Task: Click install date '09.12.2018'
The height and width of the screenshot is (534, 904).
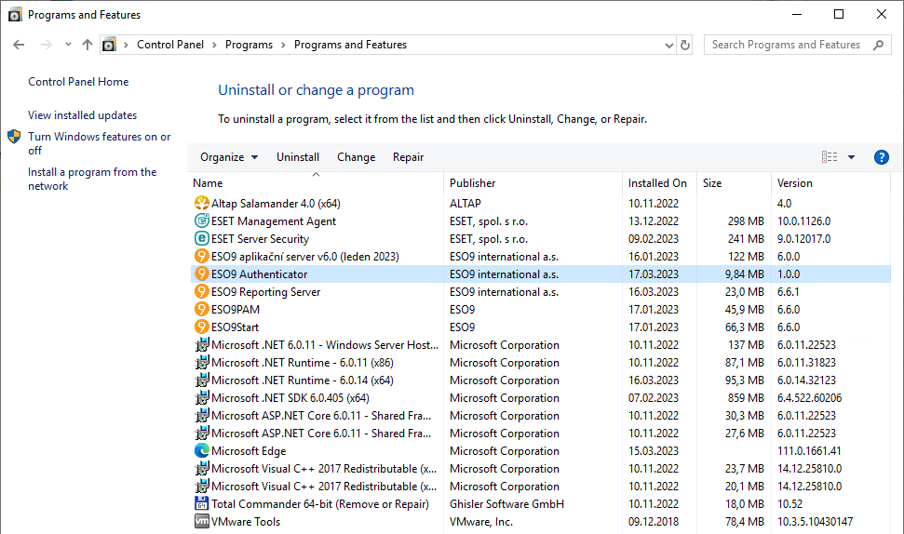Action: pyautogui.click(x=654, y=522)
